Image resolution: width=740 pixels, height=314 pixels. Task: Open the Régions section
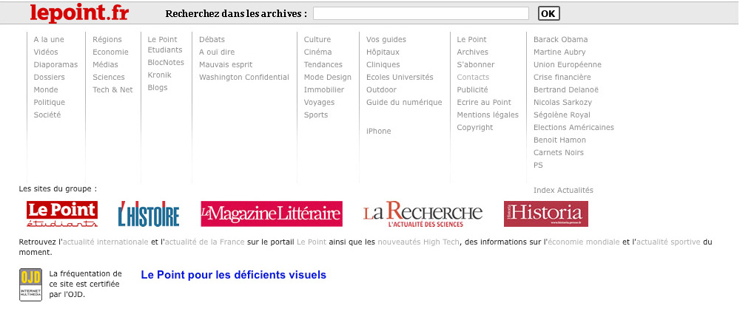click(x=107, y=40)
